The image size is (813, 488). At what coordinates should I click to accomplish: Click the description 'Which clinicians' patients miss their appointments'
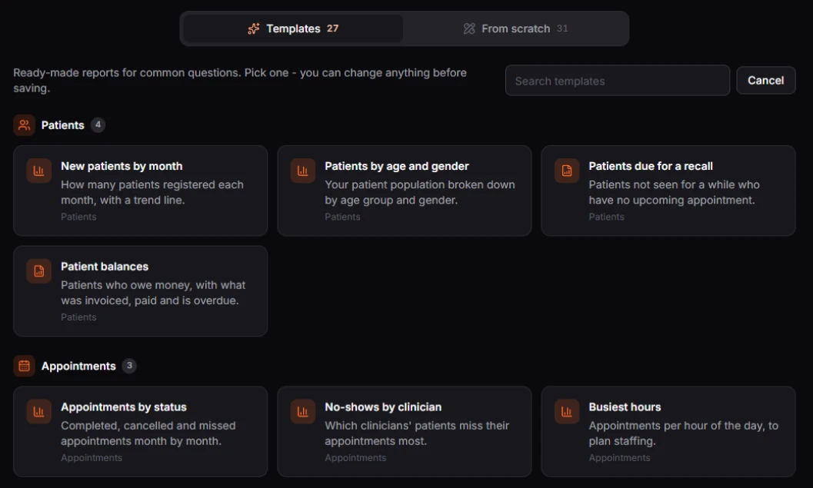pos(417,433)
